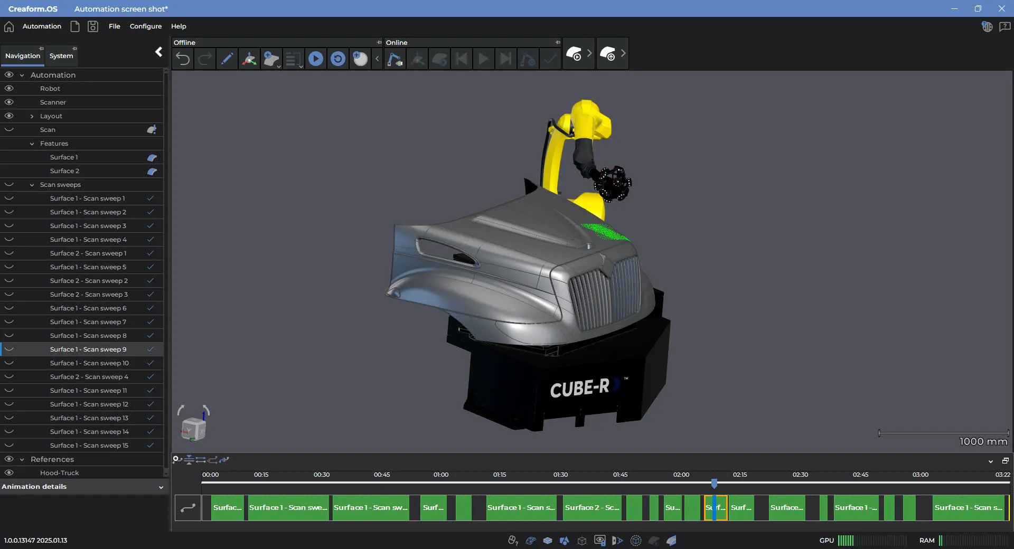Click the blue circular reset simulation icon
The height and width of the screenshot is (549, 1014).
tap(338, 59)
